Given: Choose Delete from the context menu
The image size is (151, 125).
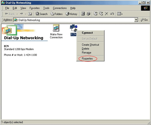Looking at the screenshot, I should 90,49.
